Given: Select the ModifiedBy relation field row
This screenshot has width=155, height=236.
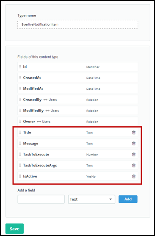Looking at the screenshot, I should [77, 111].
